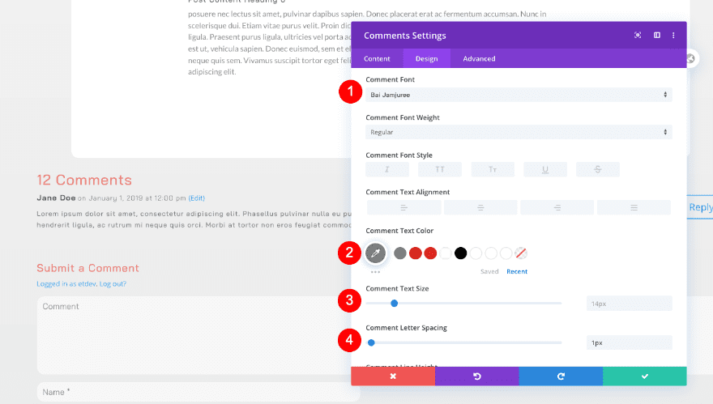713x404 pixels.
Task: Redo the last change
Action: coord(561,376)
